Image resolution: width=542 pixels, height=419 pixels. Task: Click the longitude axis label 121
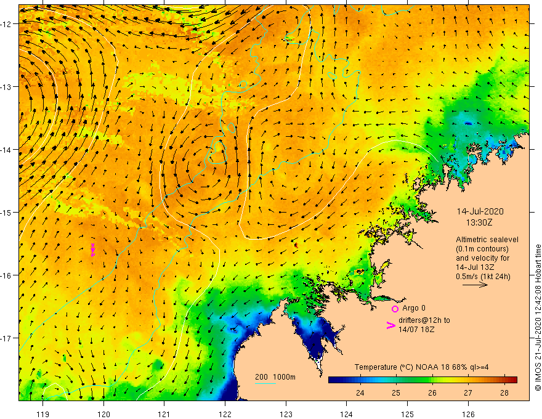pos(164,414)
